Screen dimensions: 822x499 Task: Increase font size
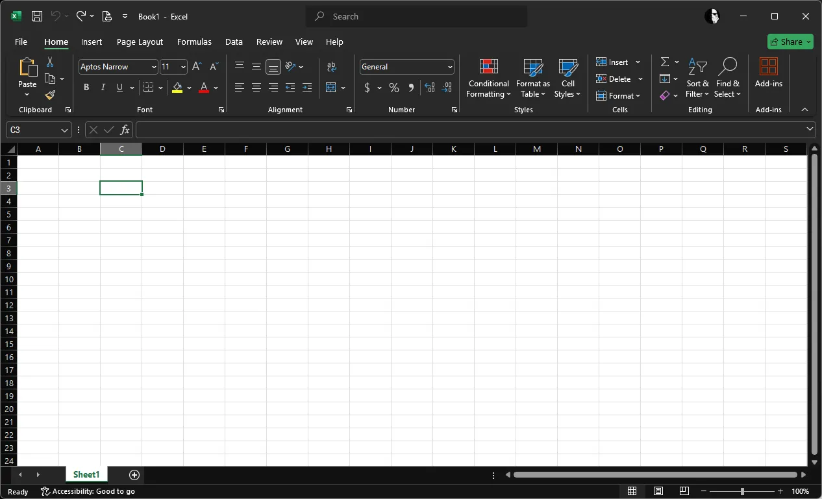pos(197,66)
